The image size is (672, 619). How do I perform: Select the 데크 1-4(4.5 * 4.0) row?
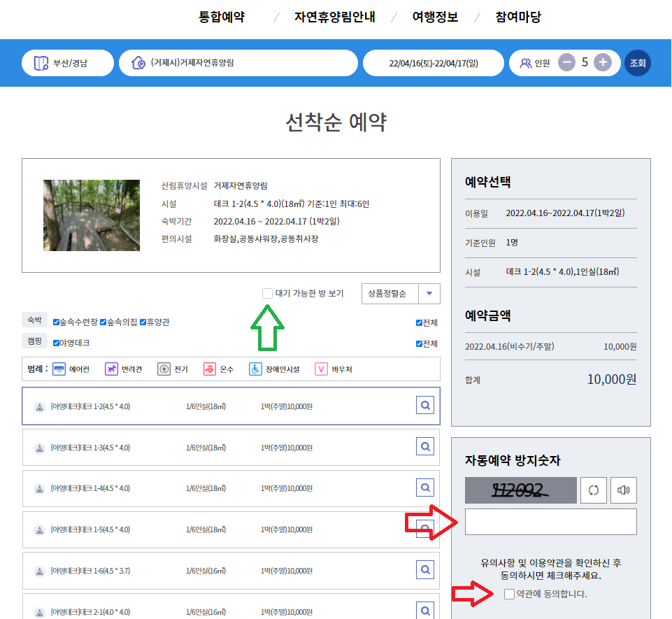(231, 488)
